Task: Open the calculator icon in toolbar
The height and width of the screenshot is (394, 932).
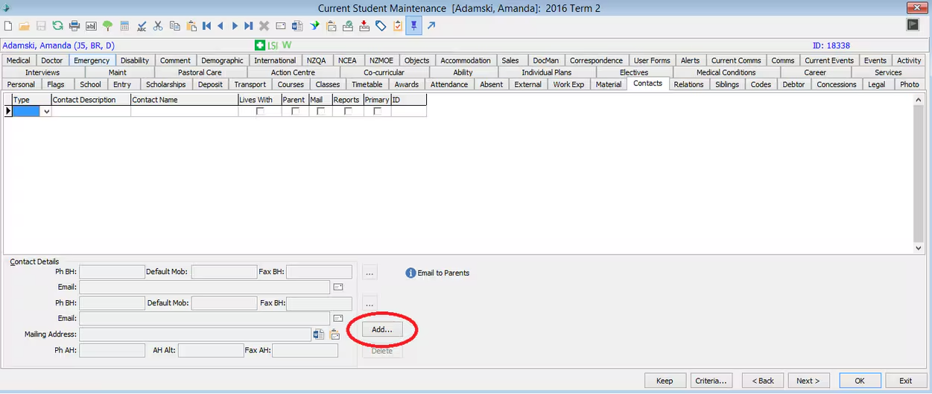Action: 124,26
